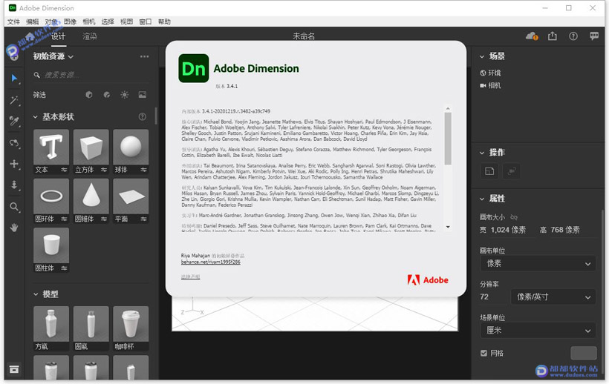Open settings sliders for 立方体 shape
The height and width of the screenshot is (384, 609).
pyautogui.click(x=104, y=170)
